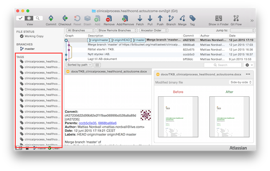Sort by the Description column header
270x171 pixels.
(95, 36)
